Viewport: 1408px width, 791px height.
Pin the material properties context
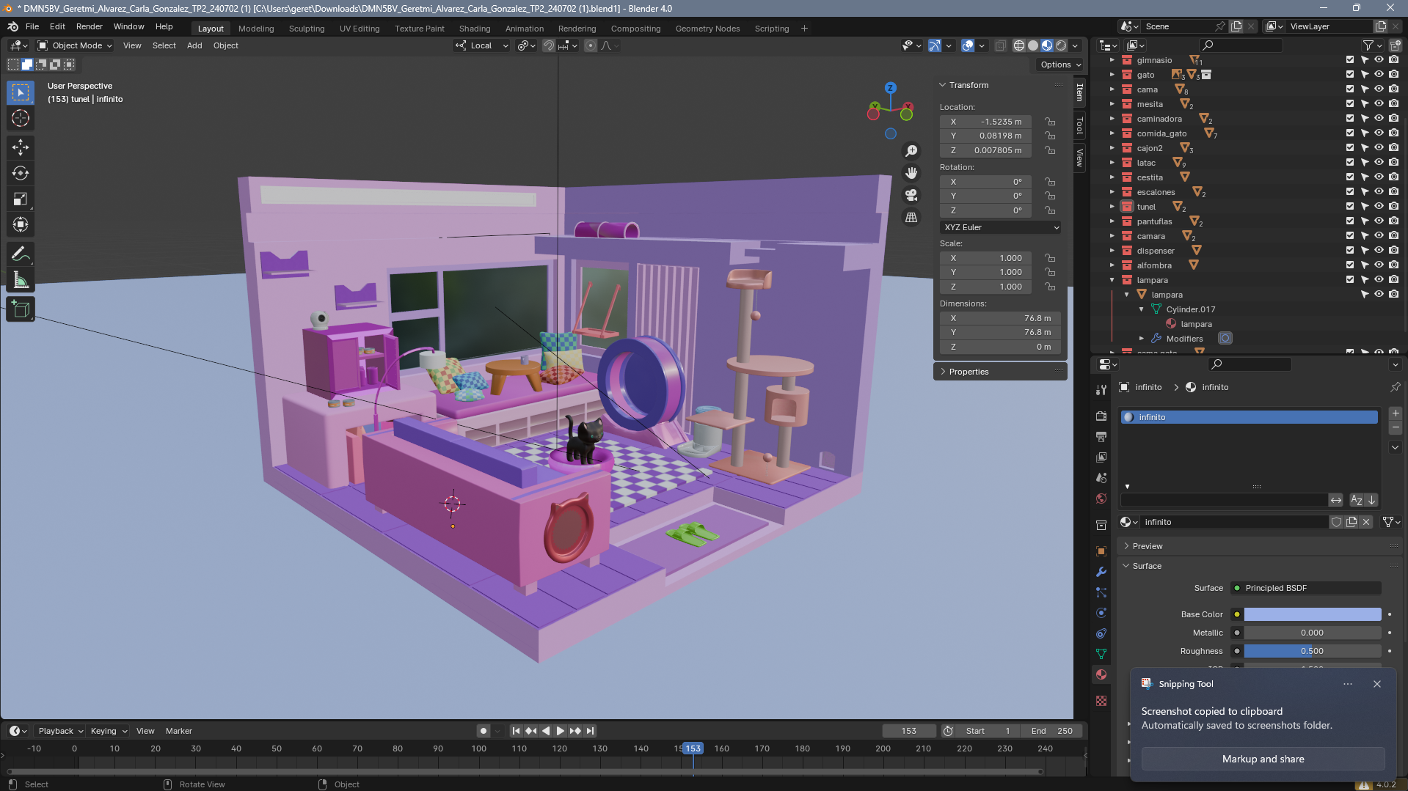1395,387
